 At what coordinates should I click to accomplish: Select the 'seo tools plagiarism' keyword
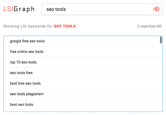click(27, 94)
